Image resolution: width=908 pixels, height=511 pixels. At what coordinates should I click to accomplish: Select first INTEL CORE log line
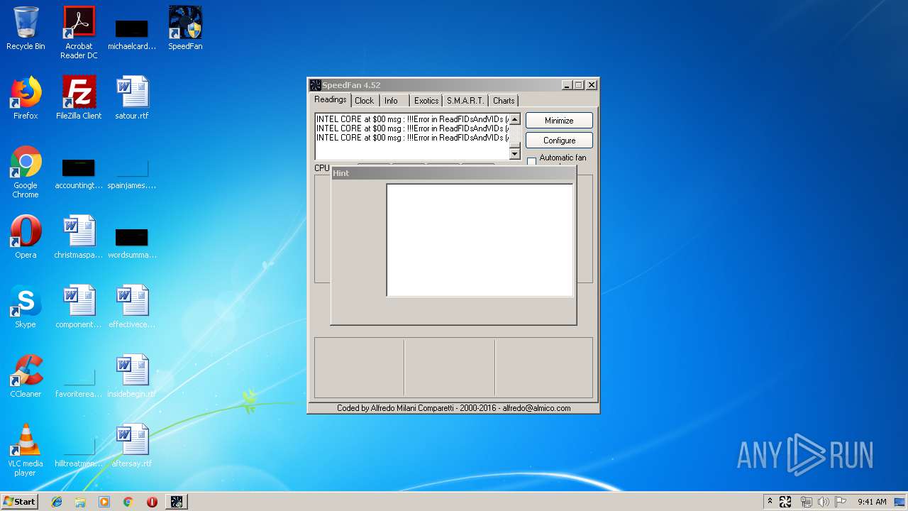(x=412, y=119)
